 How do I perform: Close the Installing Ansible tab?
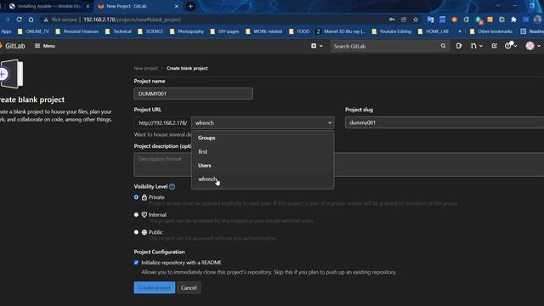click(x=88, y=6)
